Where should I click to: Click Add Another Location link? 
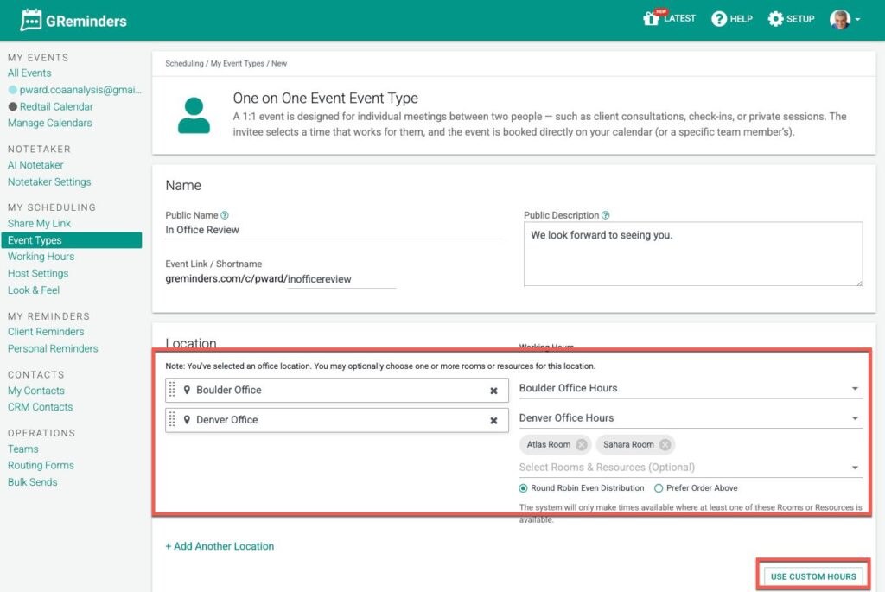click(220, 546)
